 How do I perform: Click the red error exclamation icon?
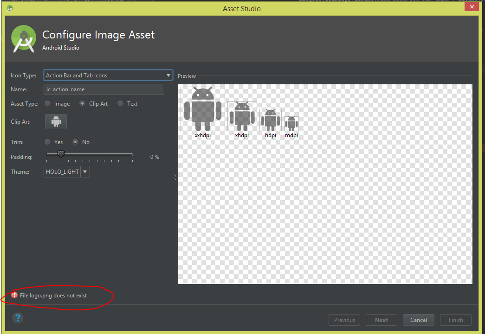tap(14, 295)
